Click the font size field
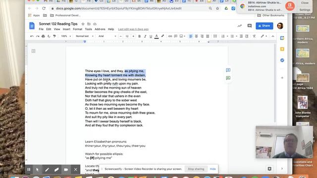317x178 pixels. pyautogui.click(x=127, y=36)
